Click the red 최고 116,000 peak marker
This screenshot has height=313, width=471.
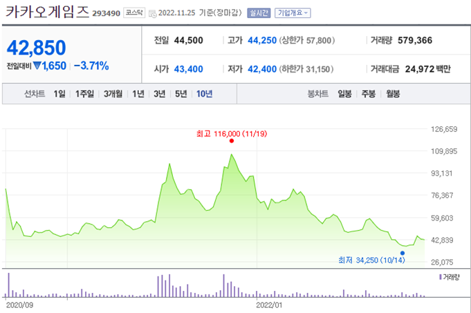click(x=231, y=141)
